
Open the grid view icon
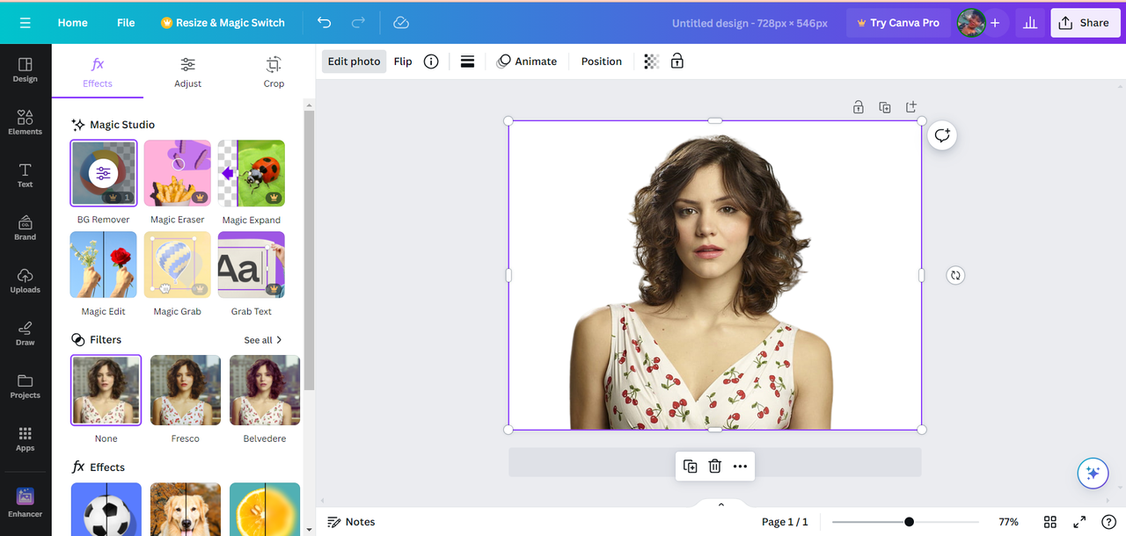tap(1049, 522)
